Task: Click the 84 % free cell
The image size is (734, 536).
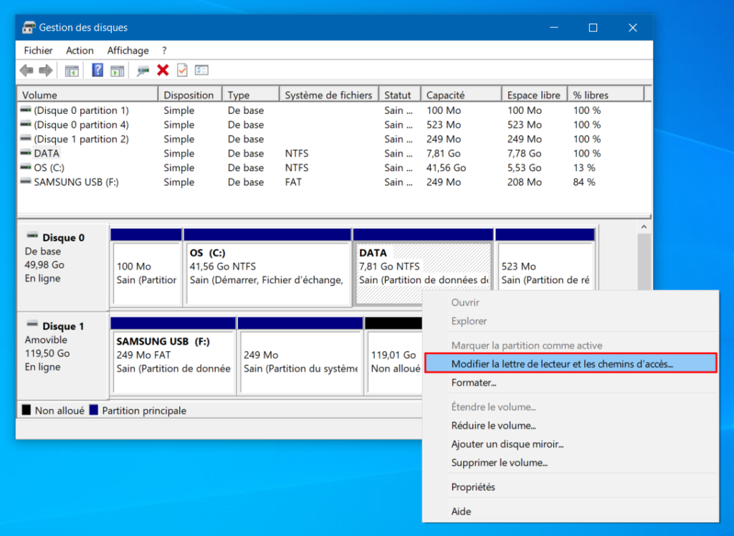Action: pyautogui.click(x=584, y=182)
